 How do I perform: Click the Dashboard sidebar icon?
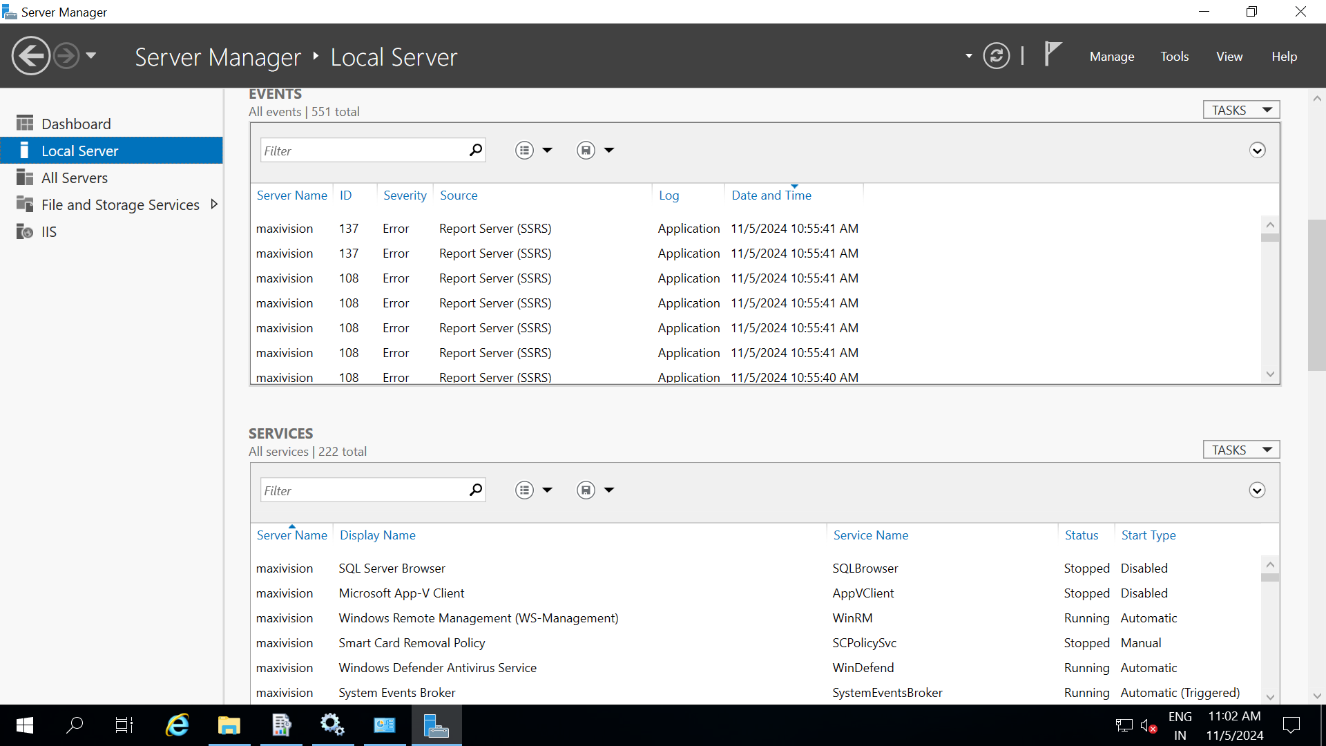click(25, 123)
